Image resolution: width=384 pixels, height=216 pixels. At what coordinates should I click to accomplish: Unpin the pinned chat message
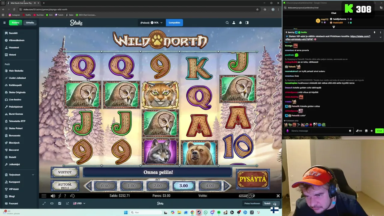(374, 32)
